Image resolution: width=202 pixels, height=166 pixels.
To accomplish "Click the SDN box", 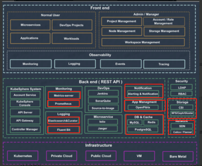I will [x=182, y=126].
